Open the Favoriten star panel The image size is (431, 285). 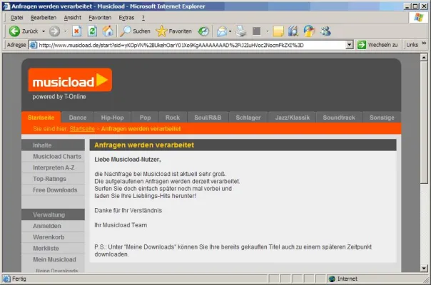[173, 31]
